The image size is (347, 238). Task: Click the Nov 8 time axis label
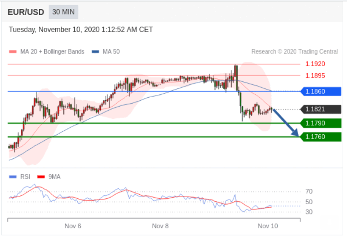(160, 226)
